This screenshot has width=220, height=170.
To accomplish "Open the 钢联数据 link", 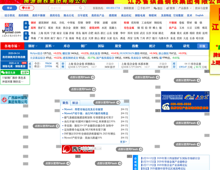I will 129,8.
